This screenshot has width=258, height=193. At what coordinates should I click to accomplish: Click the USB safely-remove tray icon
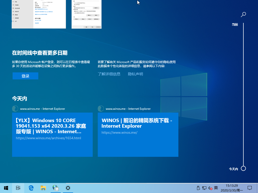[198, 188]
